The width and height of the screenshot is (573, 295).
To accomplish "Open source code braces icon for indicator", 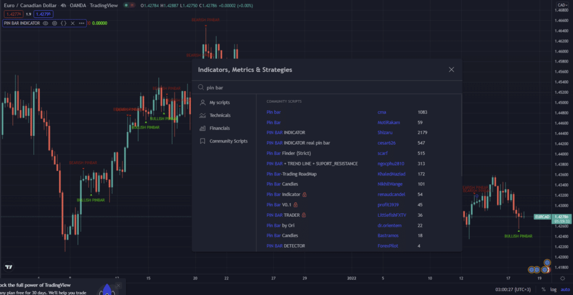I will coord(64,23).
